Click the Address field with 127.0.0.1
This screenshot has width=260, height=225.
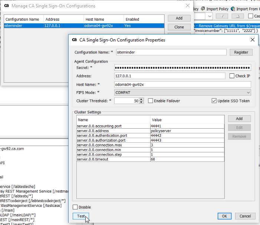click(x=170, y=76)
